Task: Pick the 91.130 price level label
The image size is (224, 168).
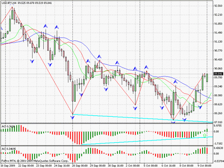Action: [x=218, y=42]
